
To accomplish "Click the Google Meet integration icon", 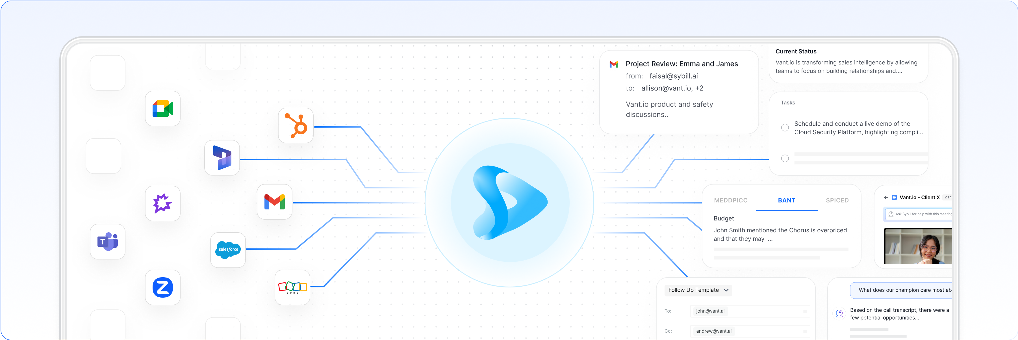I will pos(162,109).
